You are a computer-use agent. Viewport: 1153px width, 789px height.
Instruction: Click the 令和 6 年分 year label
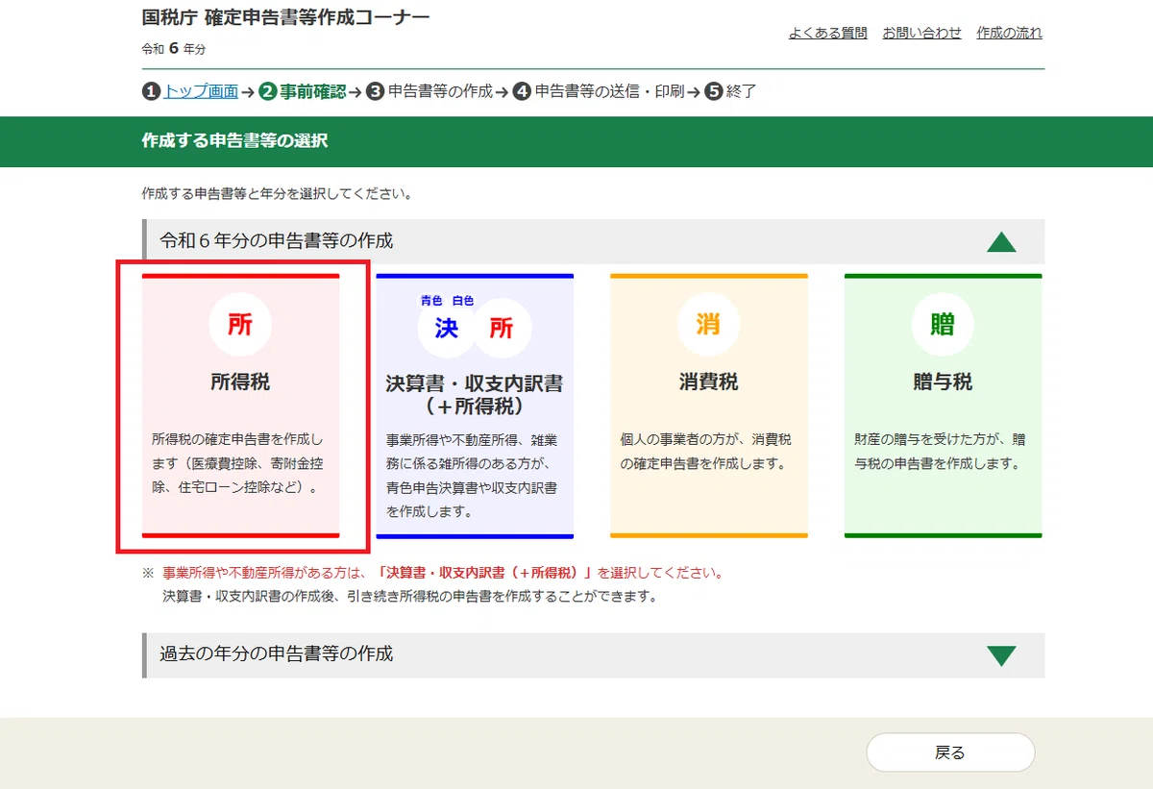point(174,48)
